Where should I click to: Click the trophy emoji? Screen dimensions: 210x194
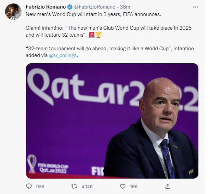click(x=99, y=35)
